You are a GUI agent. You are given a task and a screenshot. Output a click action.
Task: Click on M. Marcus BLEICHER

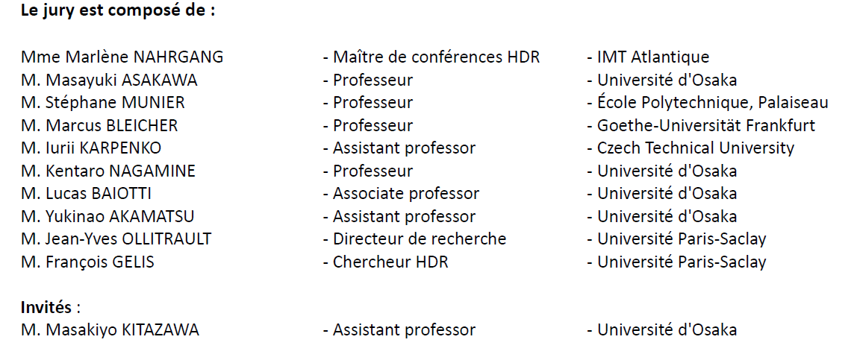[100, 125]
